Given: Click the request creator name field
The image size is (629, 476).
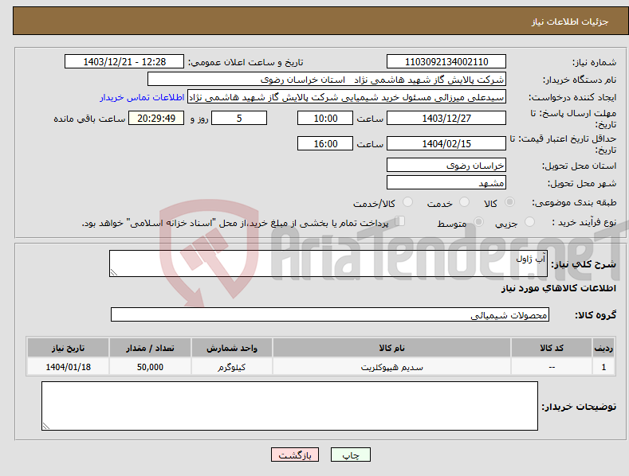Looking at the screenshot, I should coord(347,97).
